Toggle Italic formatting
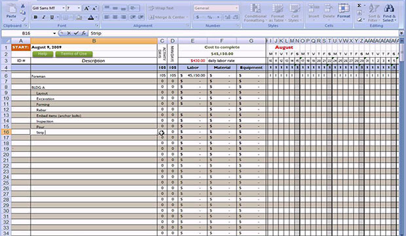Viewport: 406px width, 236px height. (43, 18)
